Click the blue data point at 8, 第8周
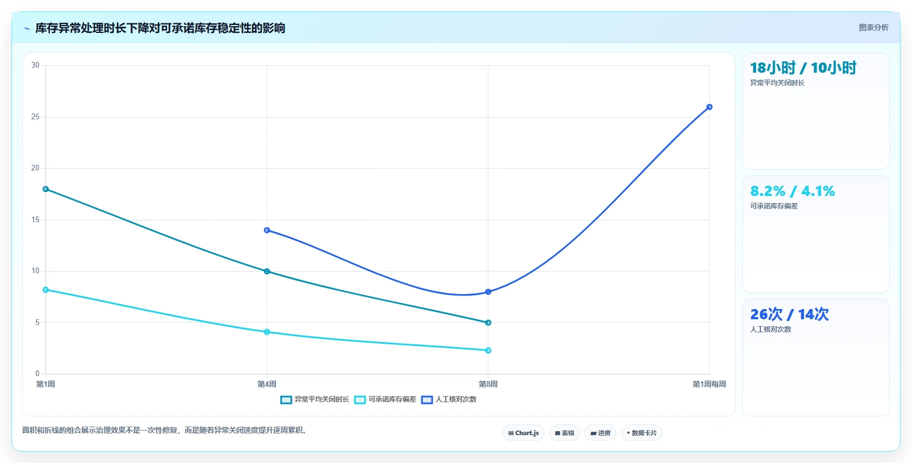912x463 pixels. [x=488, y=292]
